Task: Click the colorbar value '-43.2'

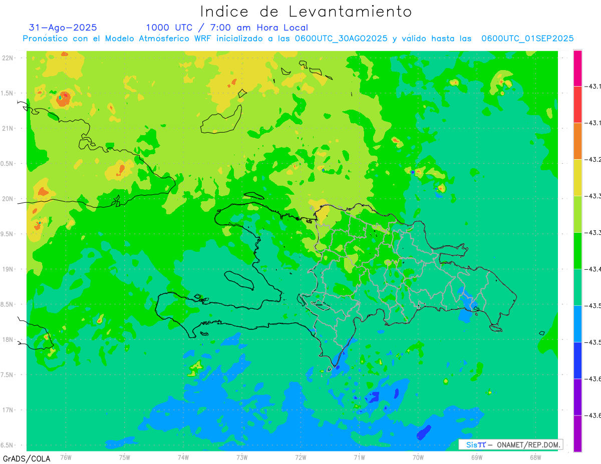Action: click(593, 160)
